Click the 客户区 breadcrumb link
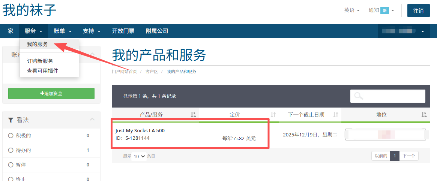This screenshot has height=181, width=437. tap(152, 72)
